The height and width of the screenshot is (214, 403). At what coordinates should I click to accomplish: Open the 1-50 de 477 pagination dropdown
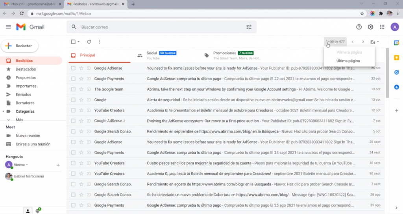335,42
